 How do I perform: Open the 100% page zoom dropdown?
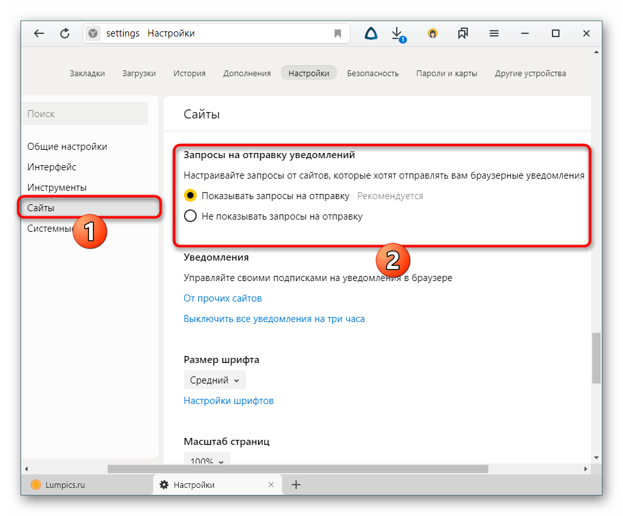tap(207, 458)
